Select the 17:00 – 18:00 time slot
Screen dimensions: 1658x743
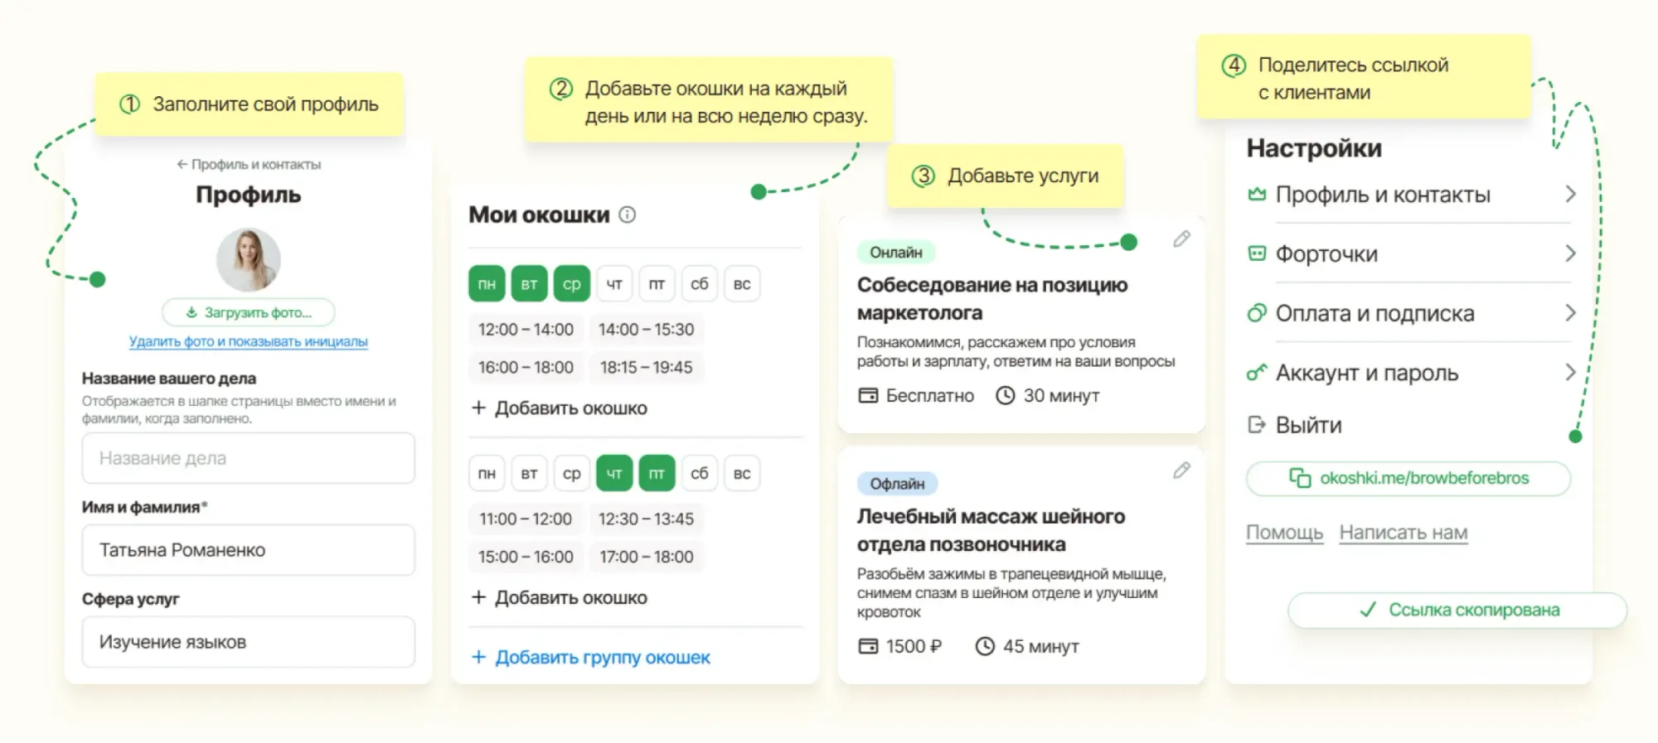(x=647, y=557)
